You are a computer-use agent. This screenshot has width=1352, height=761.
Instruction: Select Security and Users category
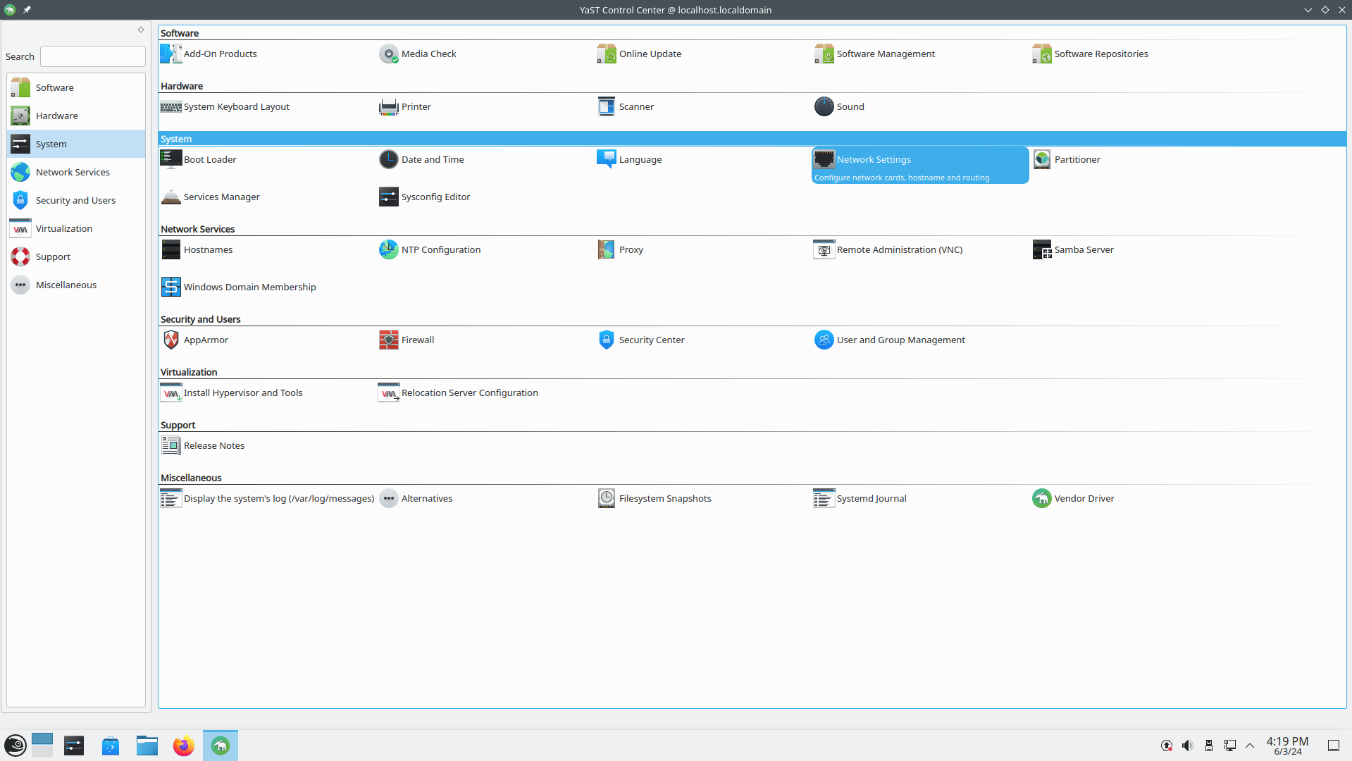coord(75,200)
